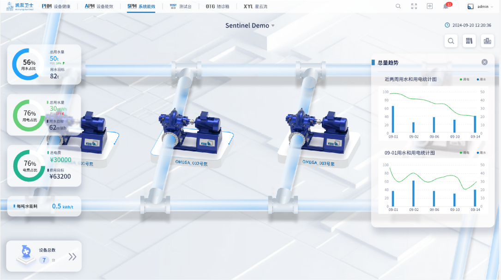Enter fullscreen using the expand arrows icon

(x=414, y=6)
